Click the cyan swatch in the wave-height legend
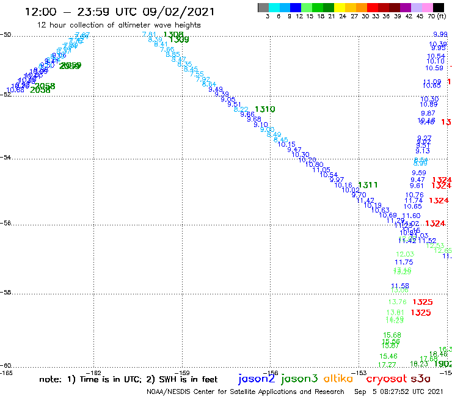This screenshot has width=452, height=397. pyautogui.click(x=274, y=7)
